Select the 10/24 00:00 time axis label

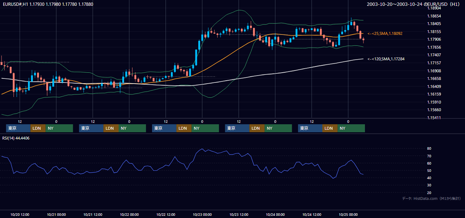pos(275,214)
